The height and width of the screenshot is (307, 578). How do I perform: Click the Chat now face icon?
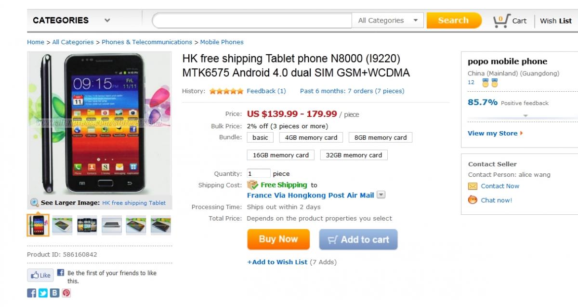(x=473, y=200)
